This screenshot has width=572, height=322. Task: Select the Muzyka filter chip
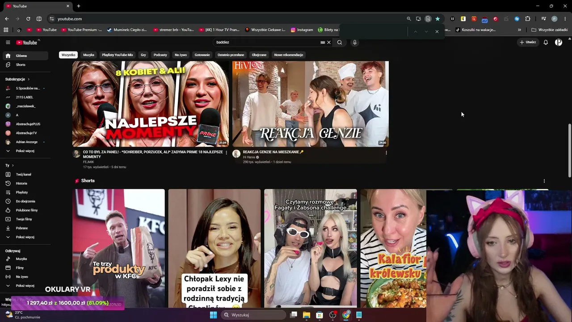pos(88,55)
